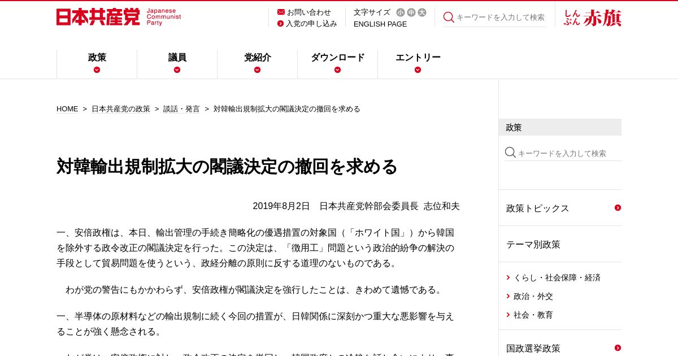Click the chevron beside 社会・教育
The height and width of the screenshot is (356, 678).
click(x=508, y=315)
